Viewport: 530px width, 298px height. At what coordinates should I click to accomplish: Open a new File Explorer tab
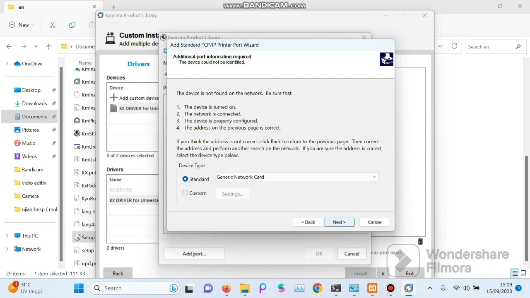[x=113, y=7]
